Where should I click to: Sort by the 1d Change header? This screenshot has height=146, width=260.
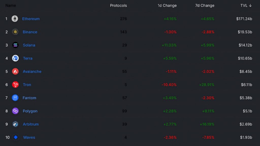[x=167, y=6]
